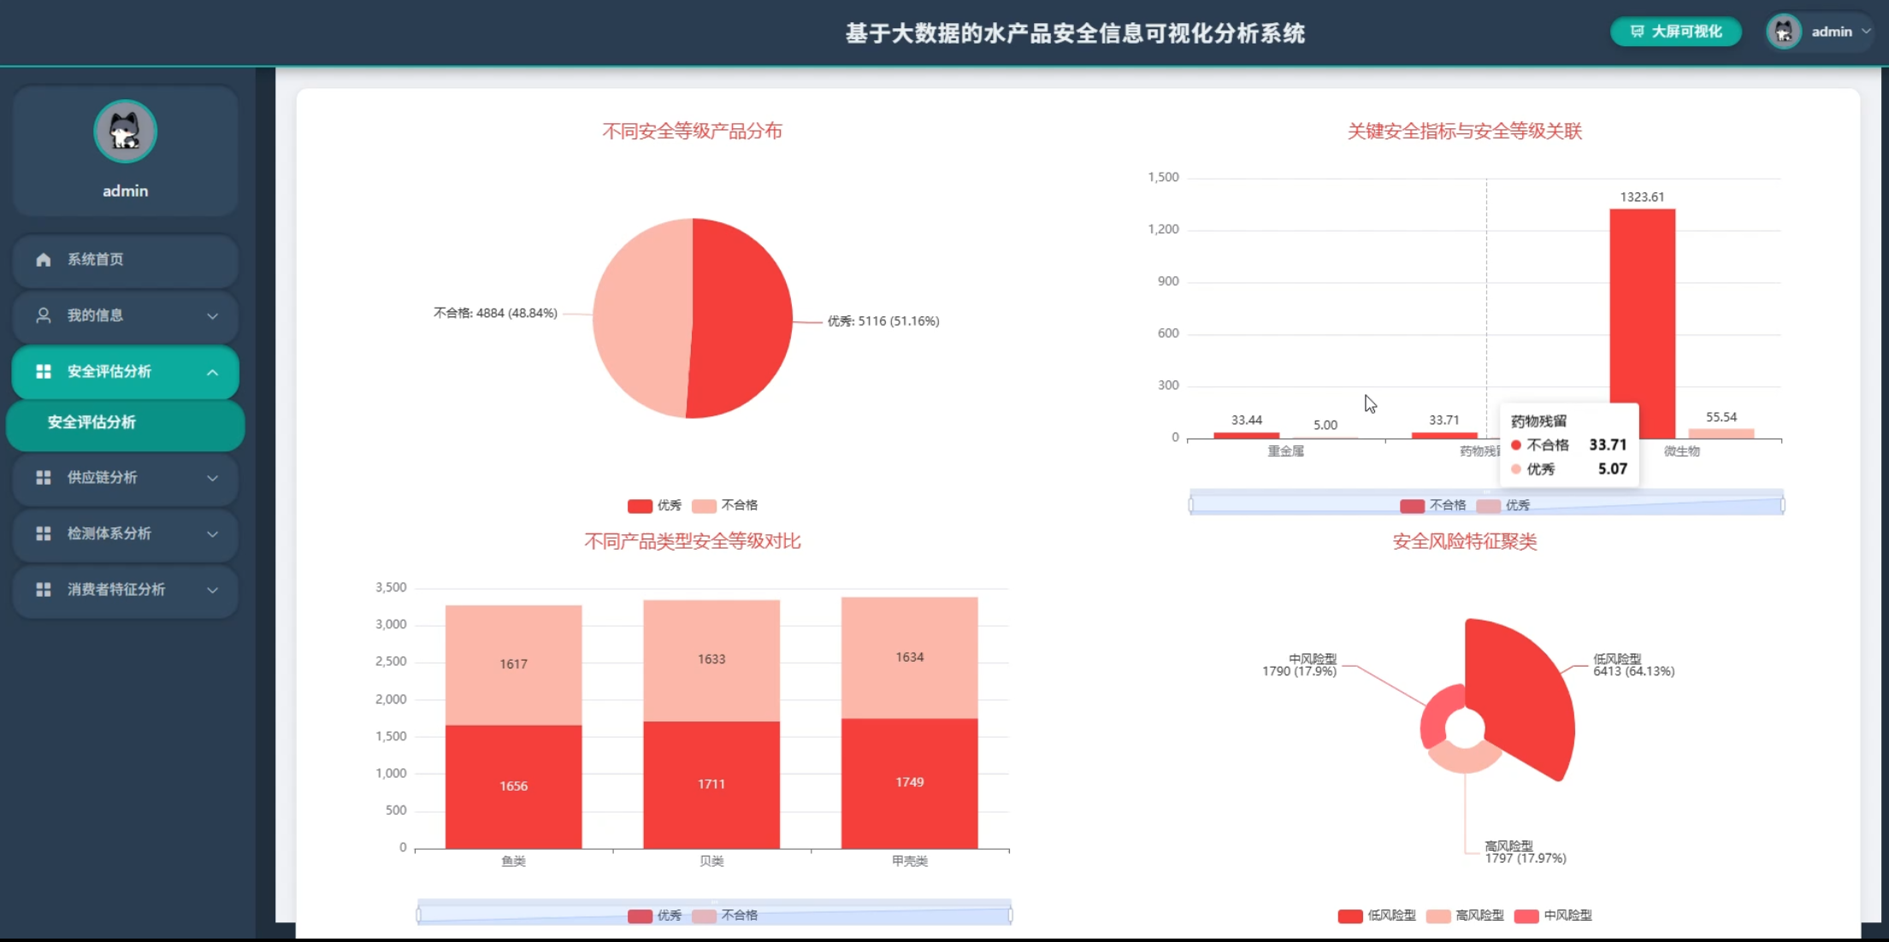Click the grid icon beside 消费者特征分析
Viewport: 1889px width, 942px height.
tap(44, 590)
